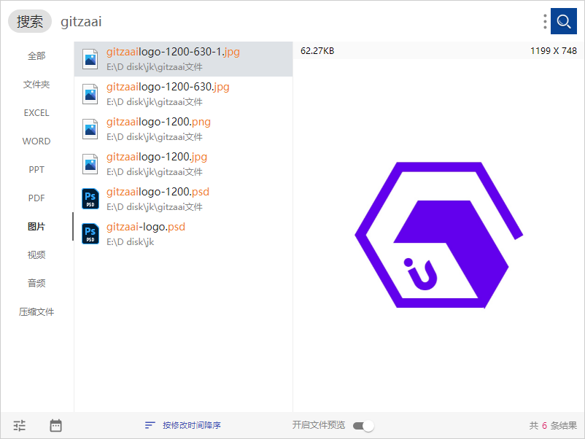Select the WORD category tab

[x=36, y=141]
